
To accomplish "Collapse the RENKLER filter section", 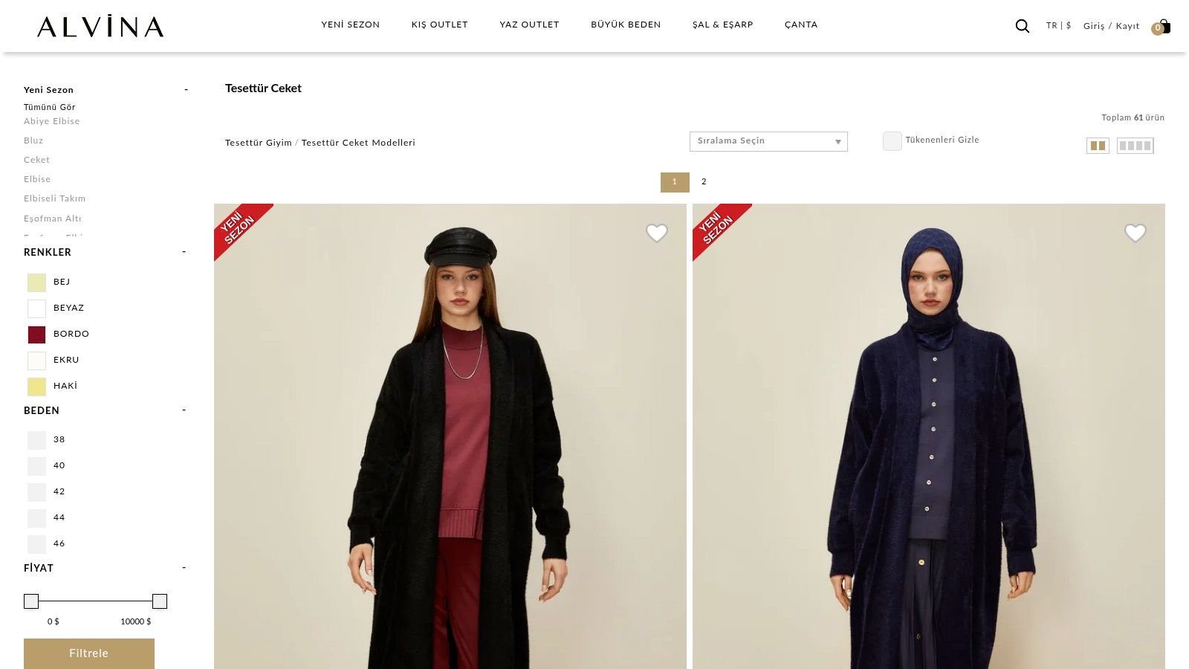I will coord(184,252).
